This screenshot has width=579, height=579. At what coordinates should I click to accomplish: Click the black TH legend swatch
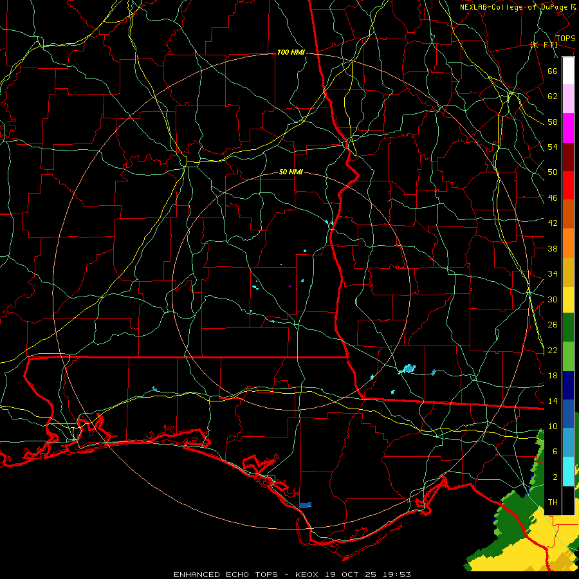point(568,501)
